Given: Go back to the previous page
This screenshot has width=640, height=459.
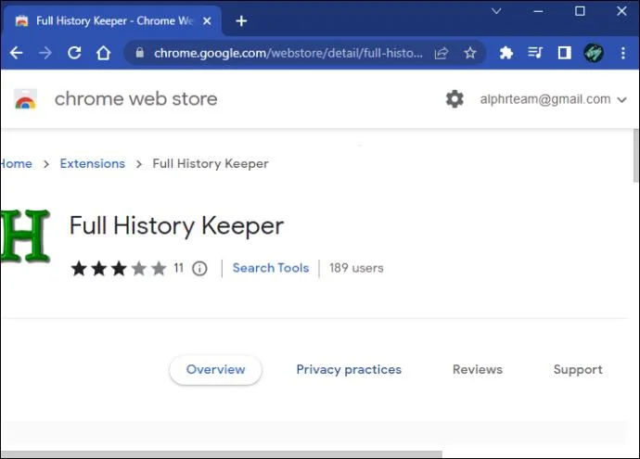Looking at the screenshot, I should [17, 53].
